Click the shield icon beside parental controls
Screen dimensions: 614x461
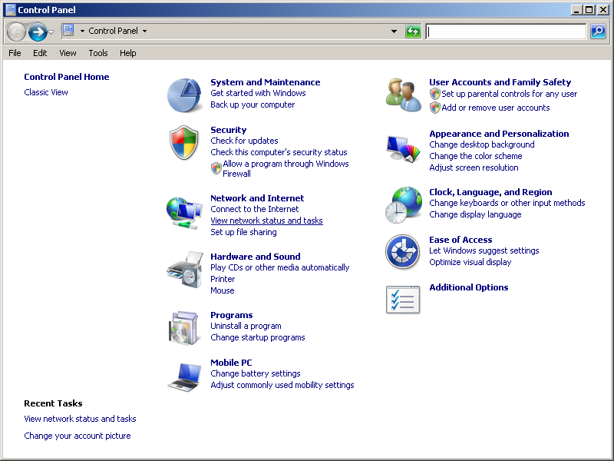(434, 94)
